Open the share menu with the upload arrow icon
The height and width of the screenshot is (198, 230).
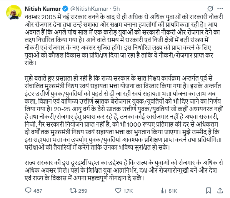point(220,191)
